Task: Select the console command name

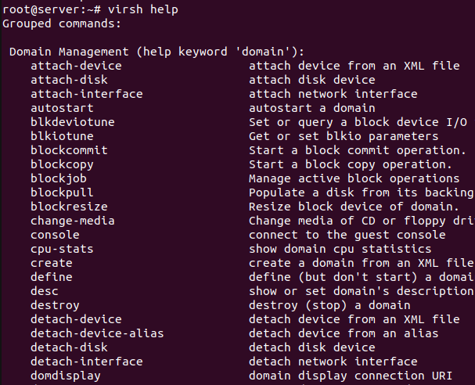Action: 55,235
